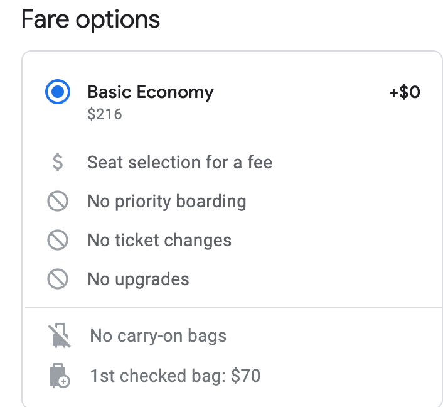Click the dollar sign seat fee icon
443x407 pixels.
pos(58,162)
